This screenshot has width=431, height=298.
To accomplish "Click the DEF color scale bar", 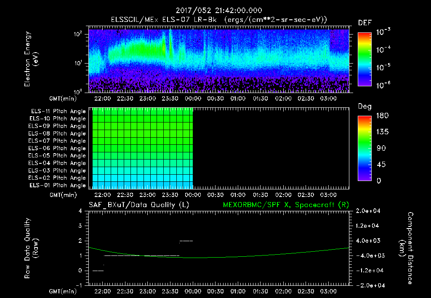I will [364, 60].
